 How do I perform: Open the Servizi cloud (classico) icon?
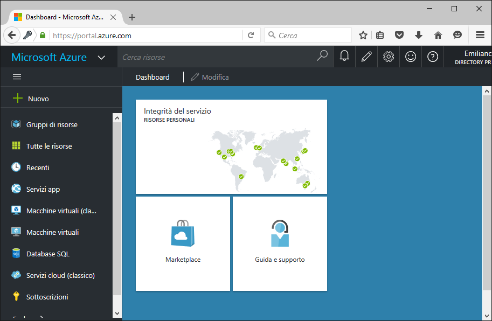(16, 275)
